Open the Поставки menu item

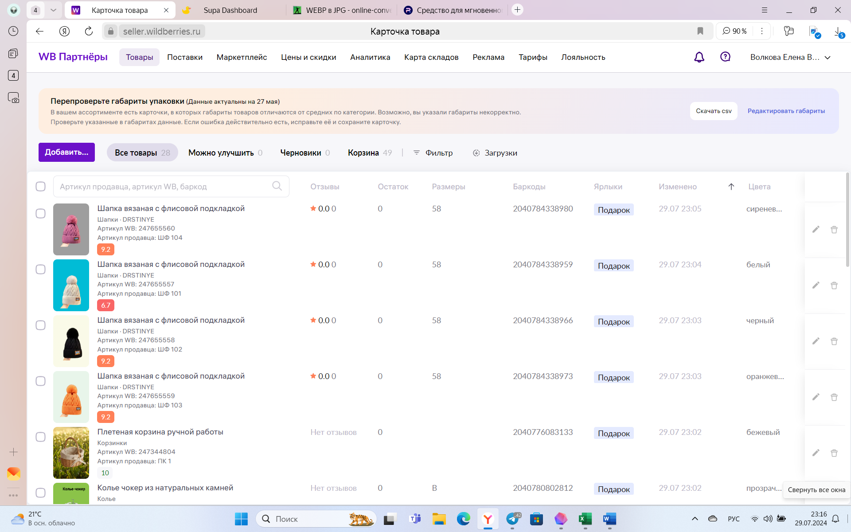[x=185, y=57]
